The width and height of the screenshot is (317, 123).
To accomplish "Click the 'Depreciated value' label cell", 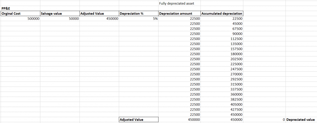I will coord(300,120).
